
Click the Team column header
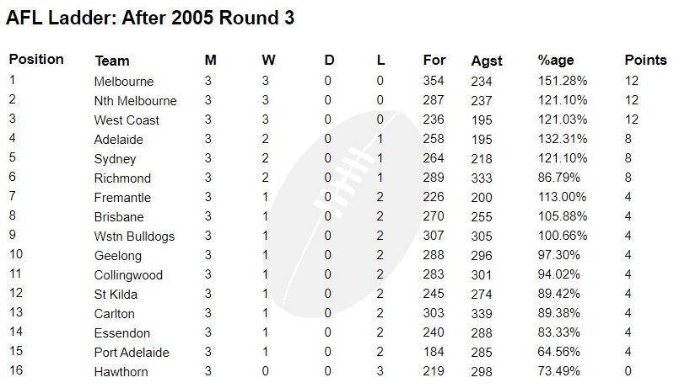(x=112, y=61)
